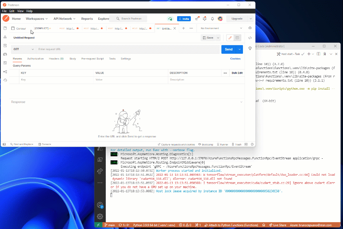Screen dimensions: 343x229
Task: Open the Monitors sidebar icon
Action: pyautogui.click(x=5, y=63)
